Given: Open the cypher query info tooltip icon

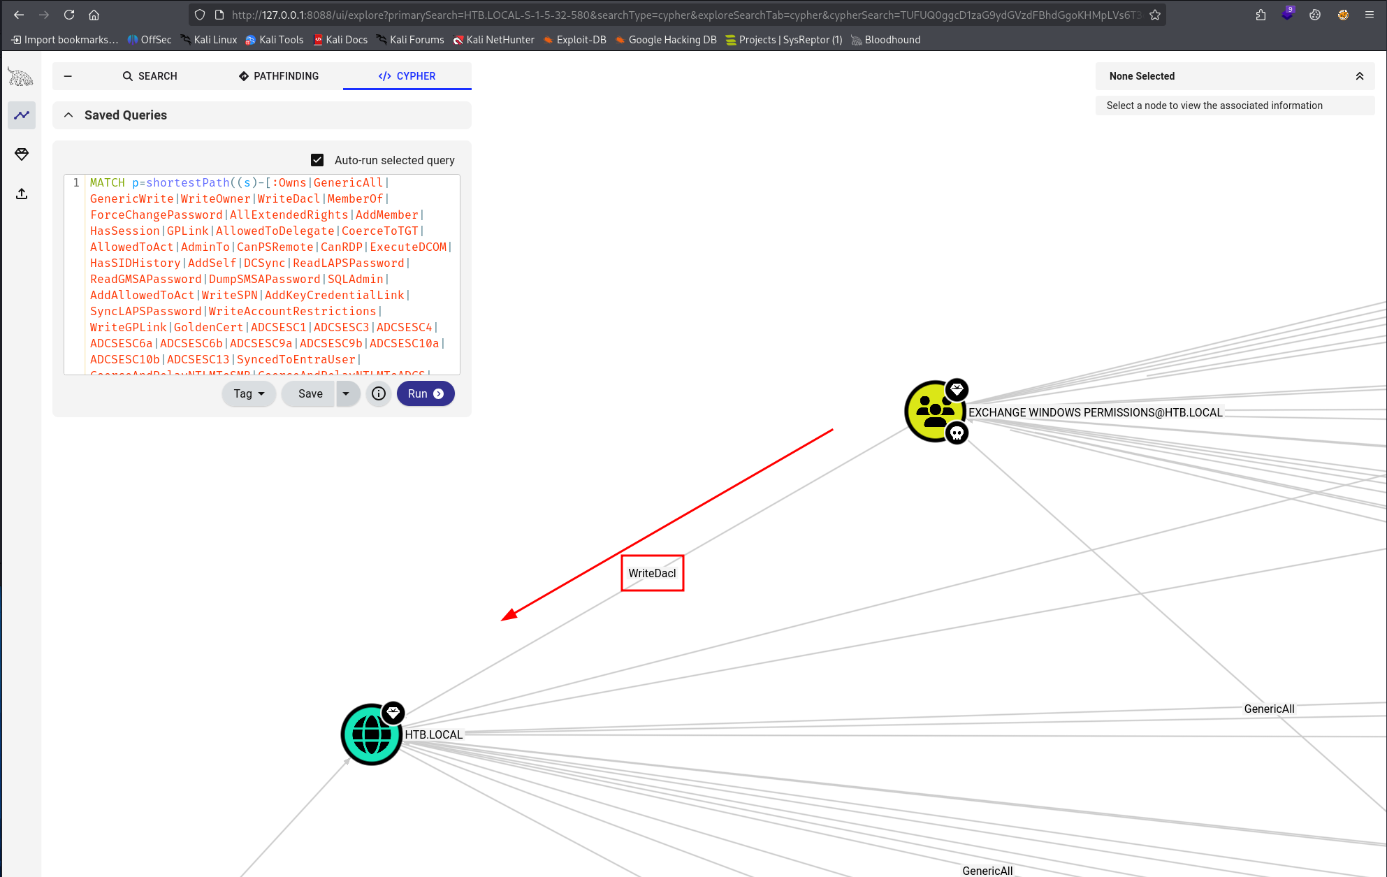Looking at the screenshot, I should 378,393.
